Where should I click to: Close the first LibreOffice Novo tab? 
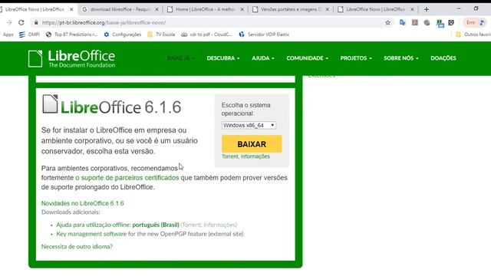[71, 9]
